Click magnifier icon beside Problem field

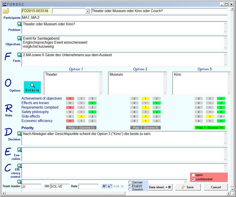[19, 24]
